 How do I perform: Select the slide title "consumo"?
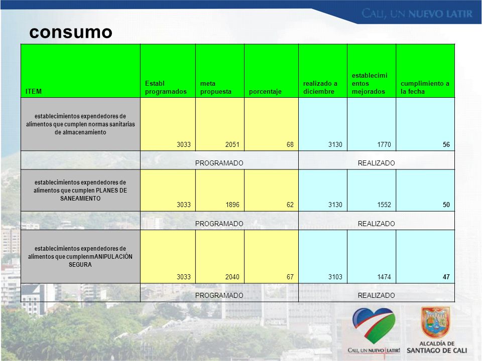pos(71,32)
